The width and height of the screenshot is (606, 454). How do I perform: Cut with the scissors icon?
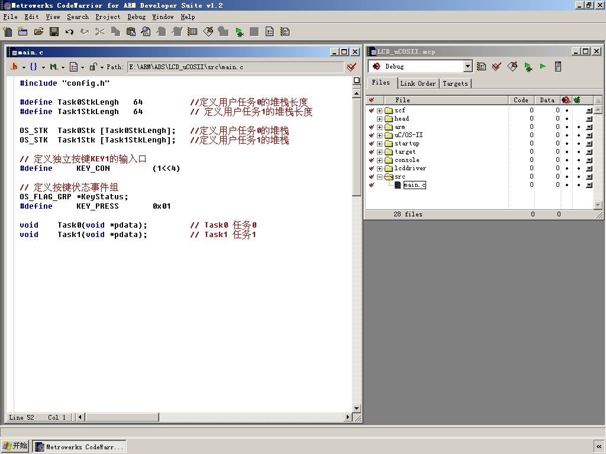(100, 32)
